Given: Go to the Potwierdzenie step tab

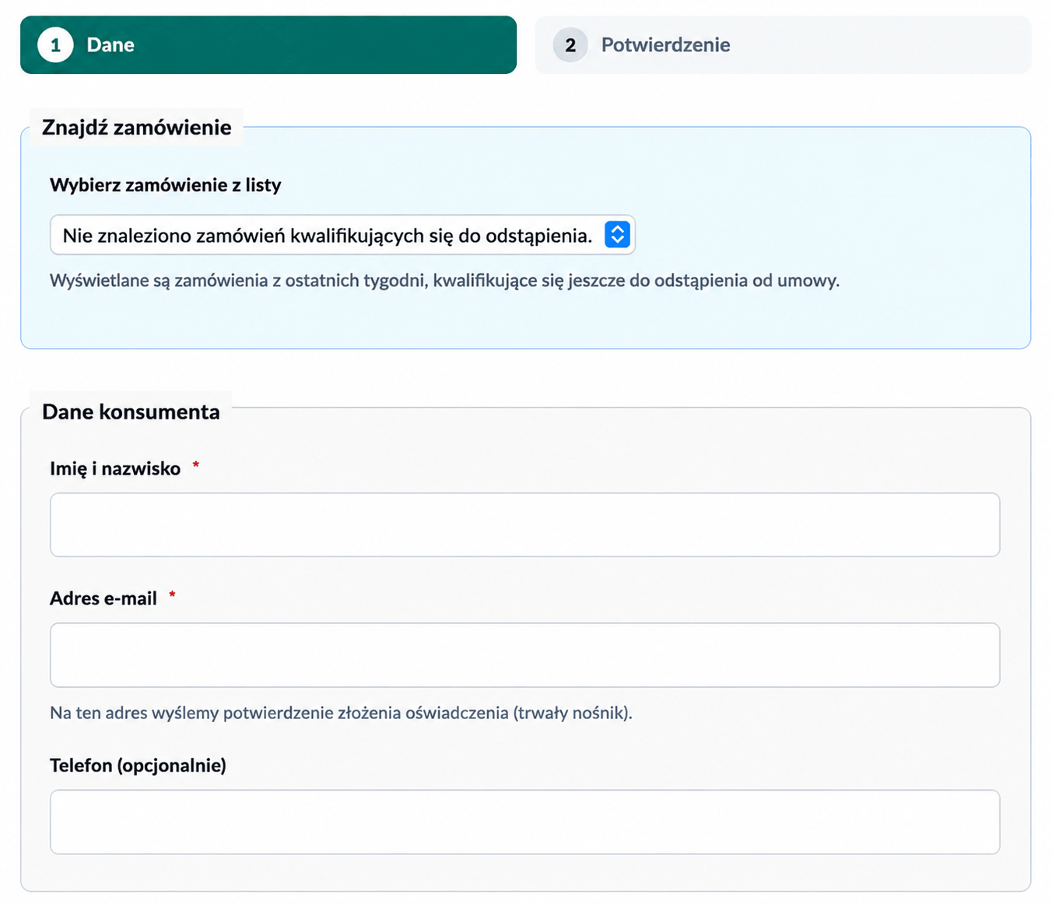Looking at the screenshot, I should click(783, 45).
